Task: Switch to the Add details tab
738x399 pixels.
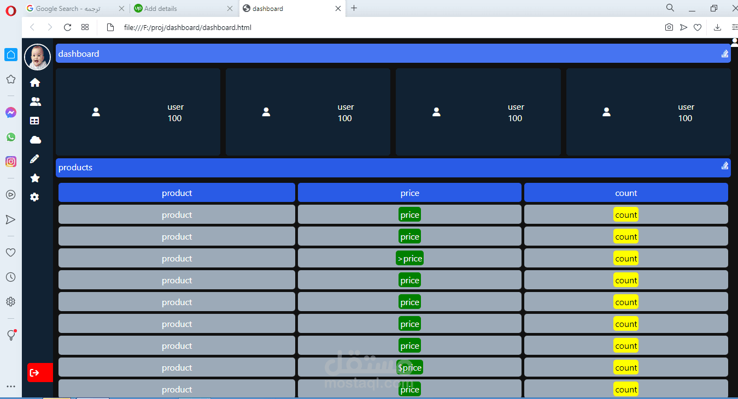Action: [x=175, y=8]
